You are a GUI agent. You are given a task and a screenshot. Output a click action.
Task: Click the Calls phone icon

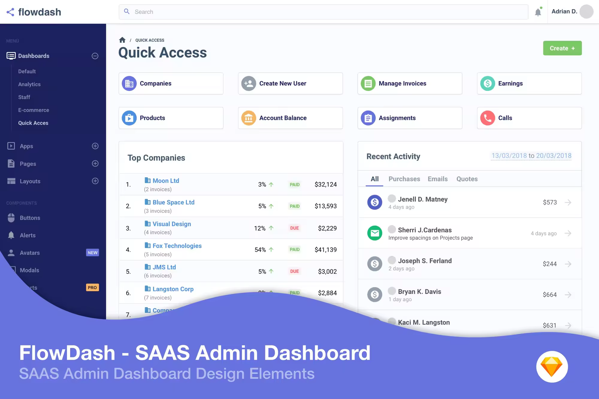tap(488, 118)
